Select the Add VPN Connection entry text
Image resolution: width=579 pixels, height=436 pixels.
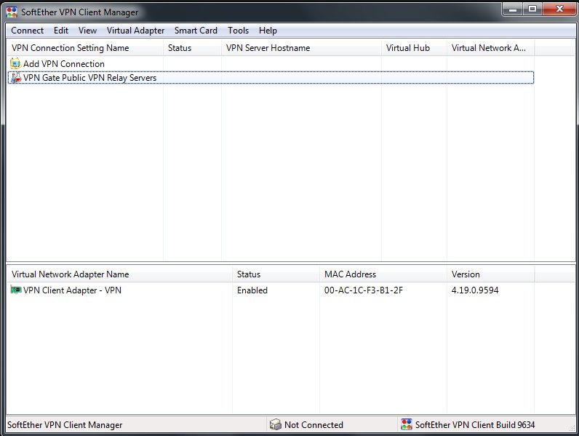tap(64, 64)
